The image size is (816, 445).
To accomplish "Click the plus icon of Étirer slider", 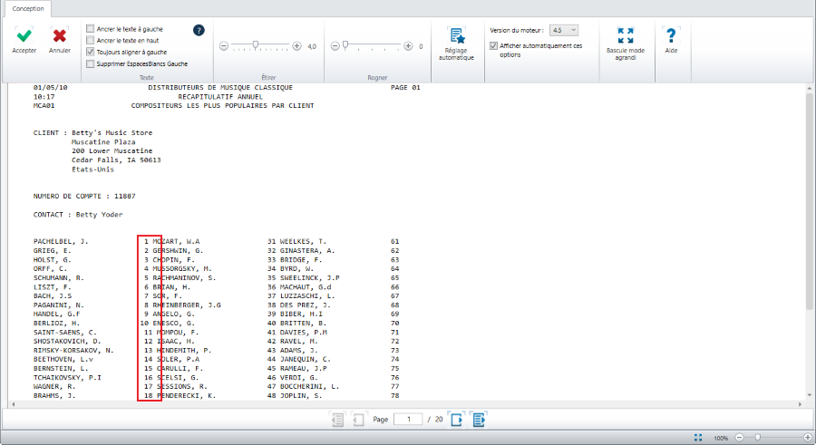I will coord(297,45).
